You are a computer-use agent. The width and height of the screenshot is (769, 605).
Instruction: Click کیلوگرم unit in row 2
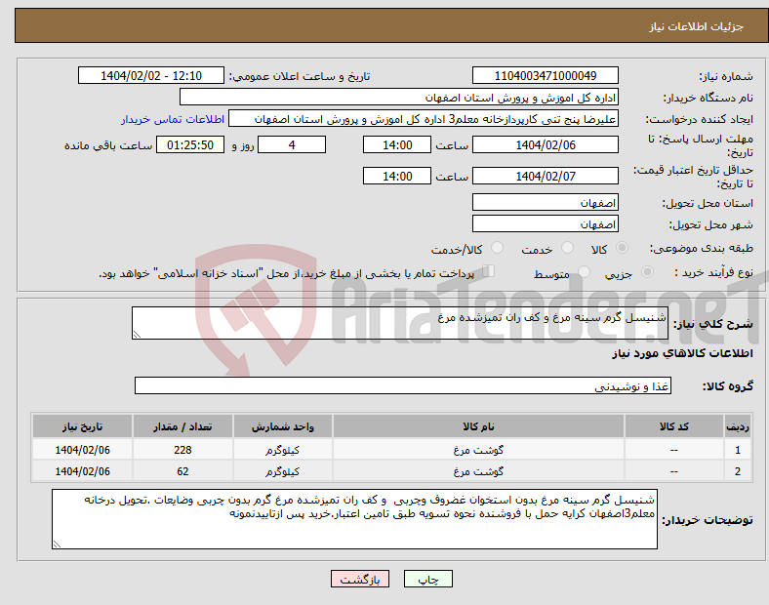click(x=282, y=471)
